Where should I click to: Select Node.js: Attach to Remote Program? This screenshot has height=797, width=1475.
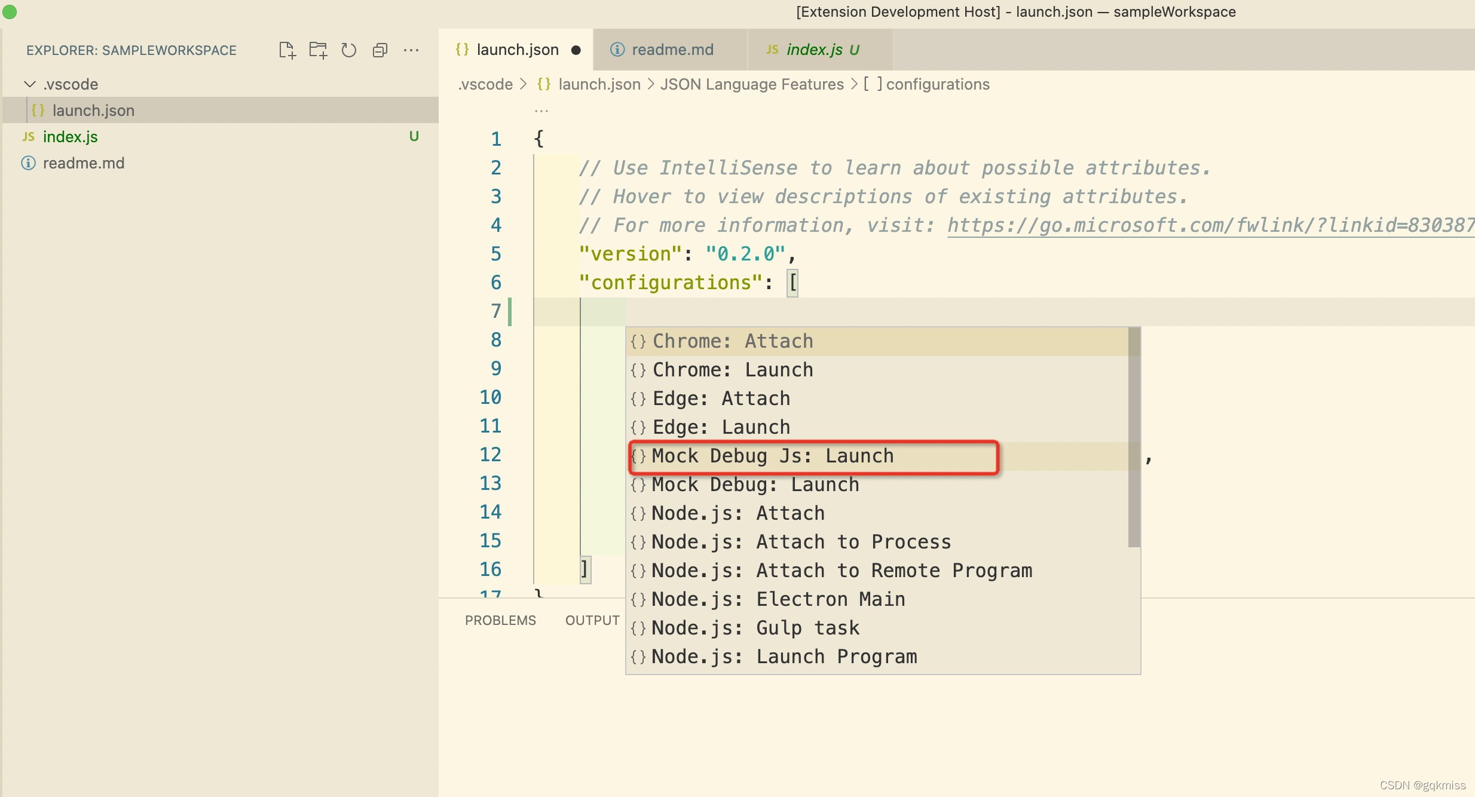(x=877, y=571)
